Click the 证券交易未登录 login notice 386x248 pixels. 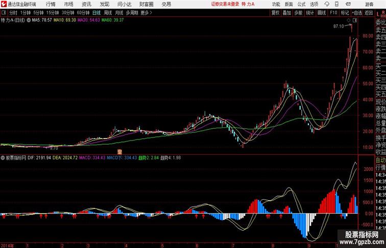click(225, 4)
